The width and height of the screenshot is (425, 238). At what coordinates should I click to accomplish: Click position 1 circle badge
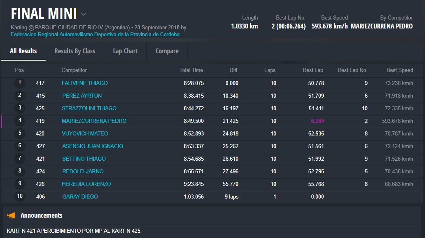(x=20, y=83)
